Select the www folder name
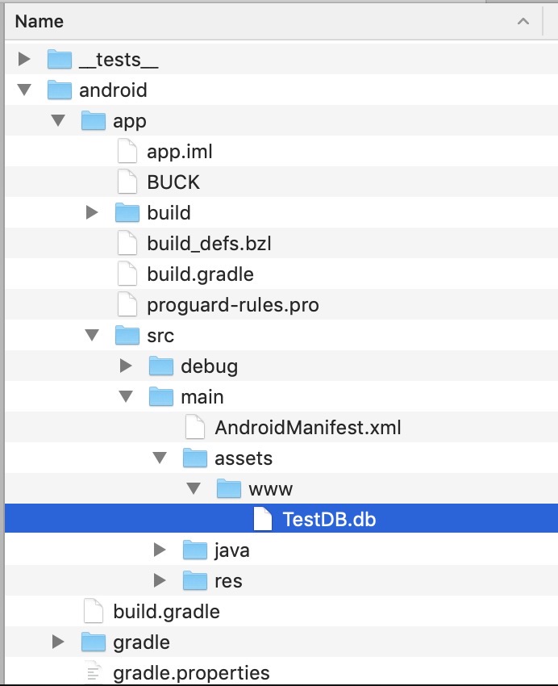The height and width of the screenshot is (686, 558). [271, 490]
